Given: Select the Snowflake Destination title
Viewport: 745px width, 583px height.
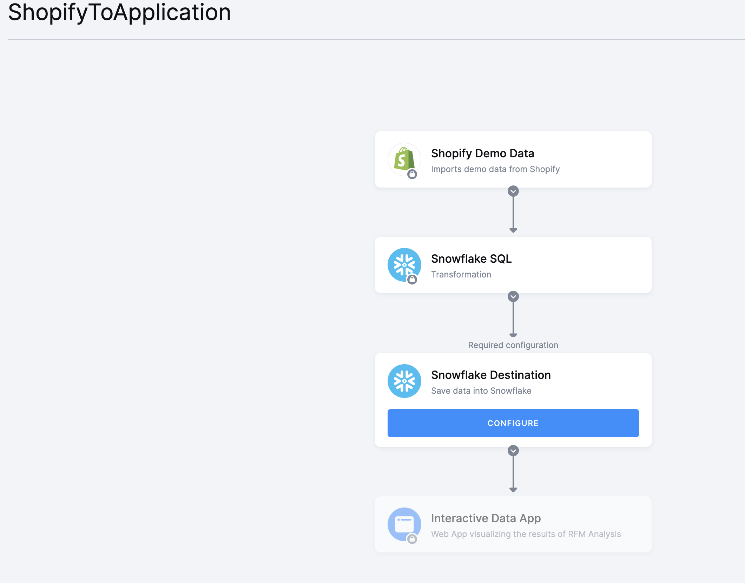Looking at the screenshot, I should click(491, 375).
